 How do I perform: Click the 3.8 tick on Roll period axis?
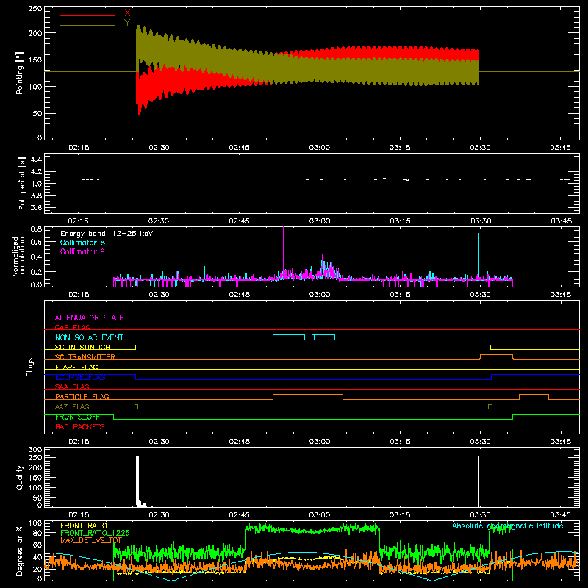pos(36,196)
